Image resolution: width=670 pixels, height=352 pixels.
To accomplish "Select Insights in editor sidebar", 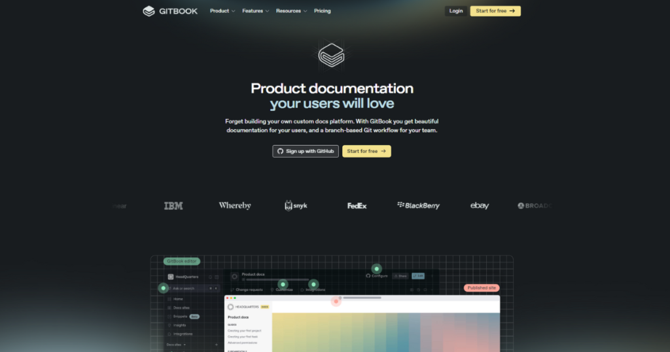I will pyautogui.click(x=179, y=325).
